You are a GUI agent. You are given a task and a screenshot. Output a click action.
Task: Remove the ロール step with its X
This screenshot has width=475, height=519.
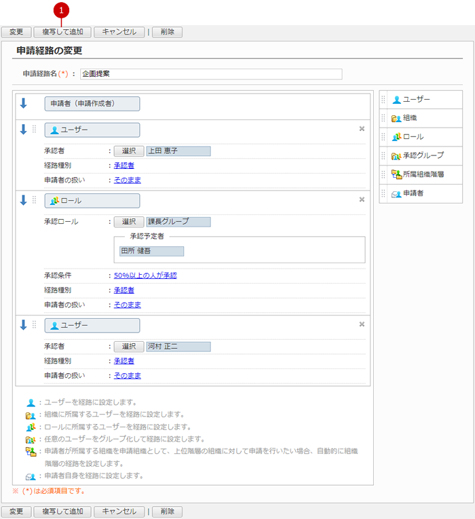(362, 199)
